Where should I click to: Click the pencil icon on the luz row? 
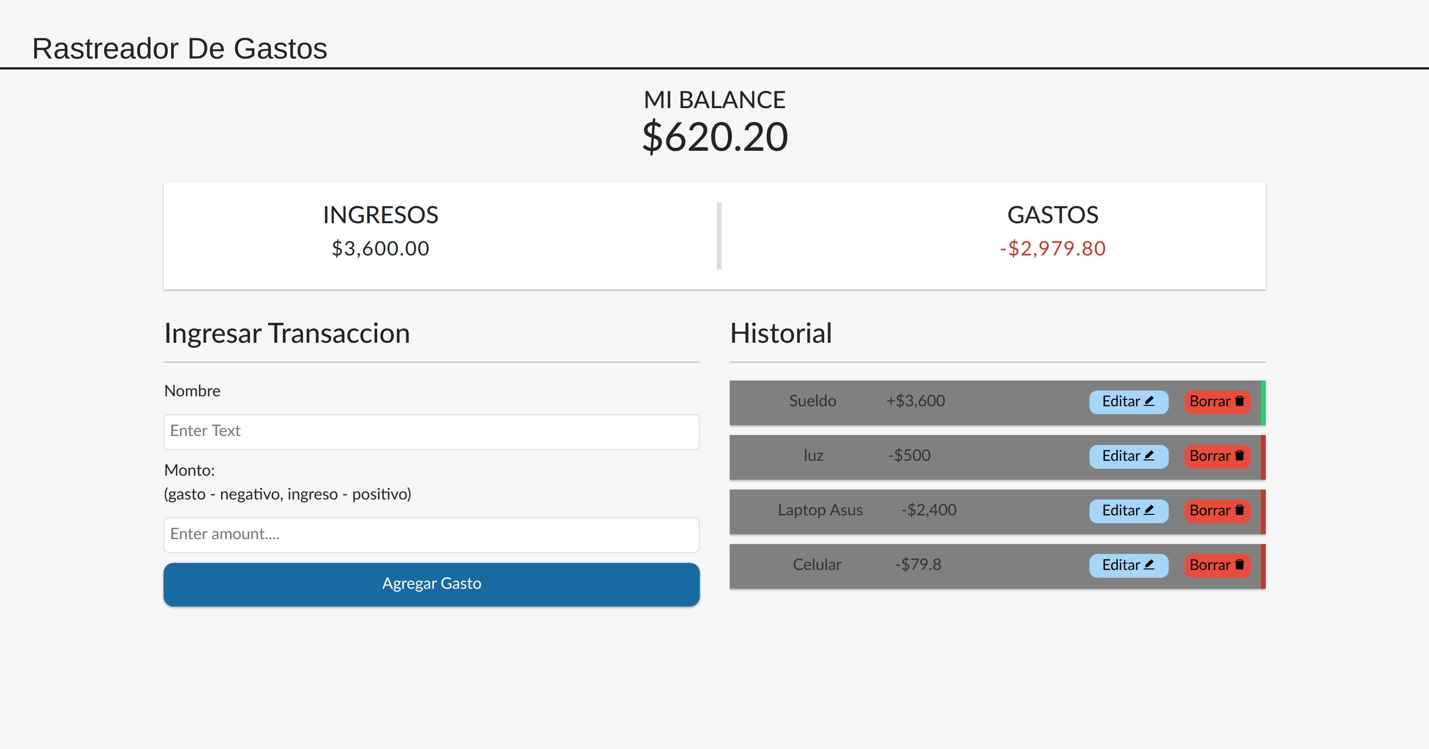[1149, 455]
